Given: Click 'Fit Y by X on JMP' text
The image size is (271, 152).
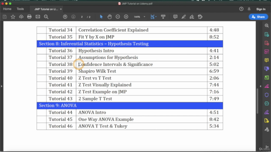Looking at the screenshot, I should click(96, 37).
